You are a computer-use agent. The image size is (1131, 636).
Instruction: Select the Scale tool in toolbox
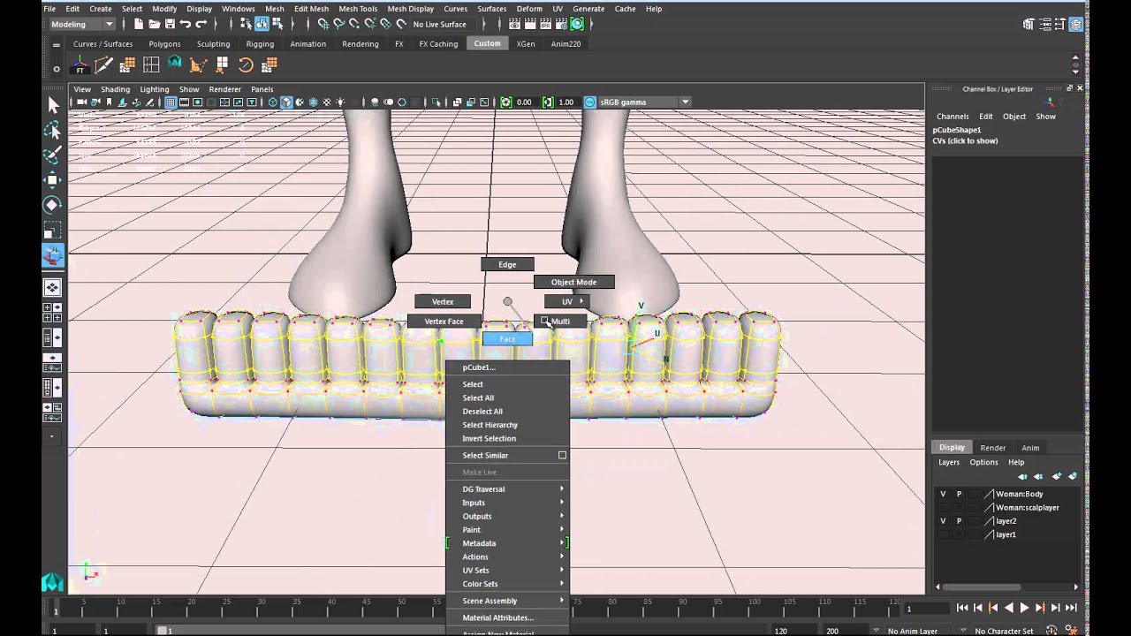click(x=52, y=230)
